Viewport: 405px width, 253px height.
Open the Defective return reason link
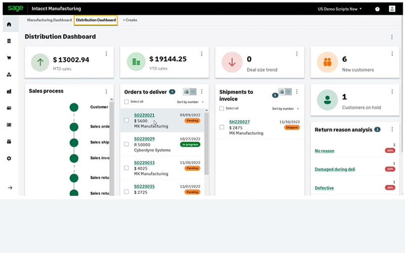324,188
